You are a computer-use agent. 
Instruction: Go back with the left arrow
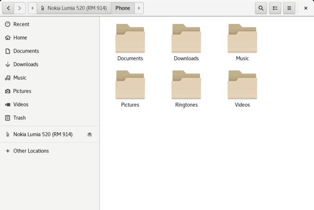click(8, 8)
